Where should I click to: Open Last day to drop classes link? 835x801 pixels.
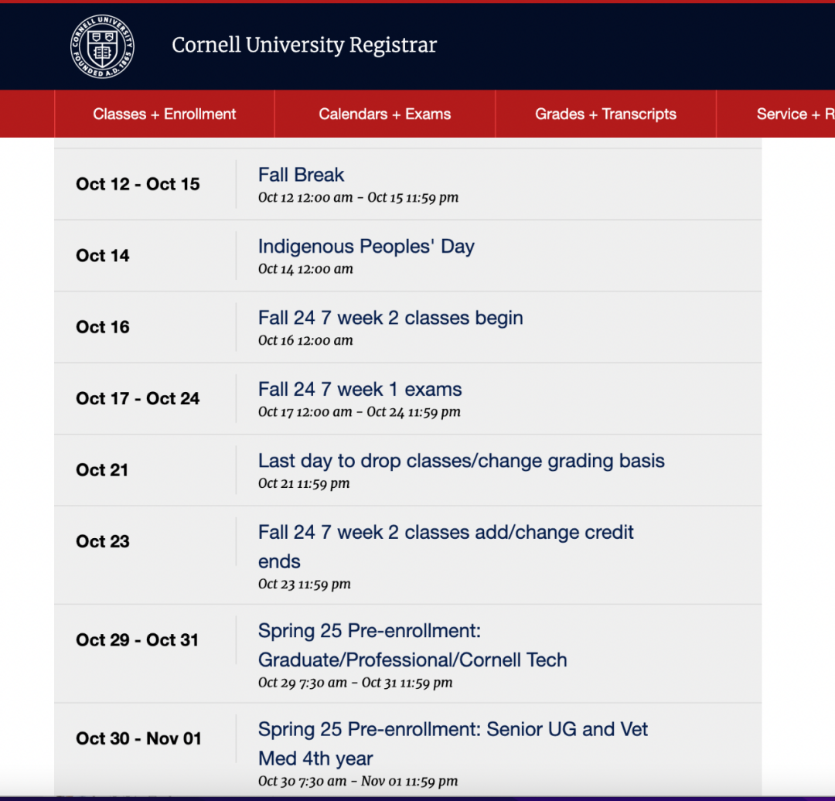pyautogui.click(x=461, y=462)
